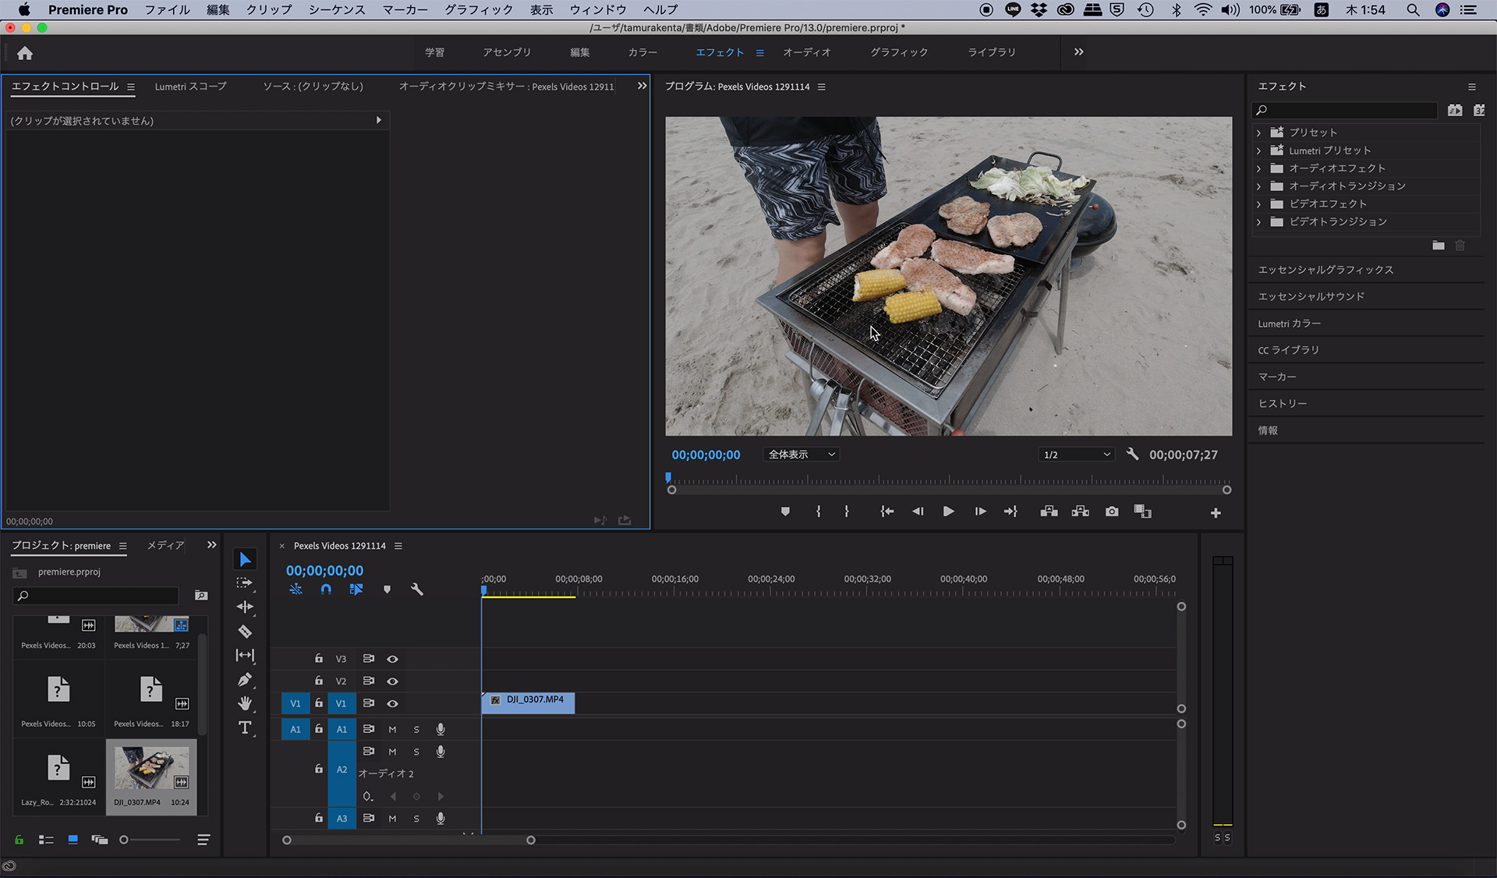Click the Add Marker icon in timeline
1497x878 pixels.
(387, 589)
